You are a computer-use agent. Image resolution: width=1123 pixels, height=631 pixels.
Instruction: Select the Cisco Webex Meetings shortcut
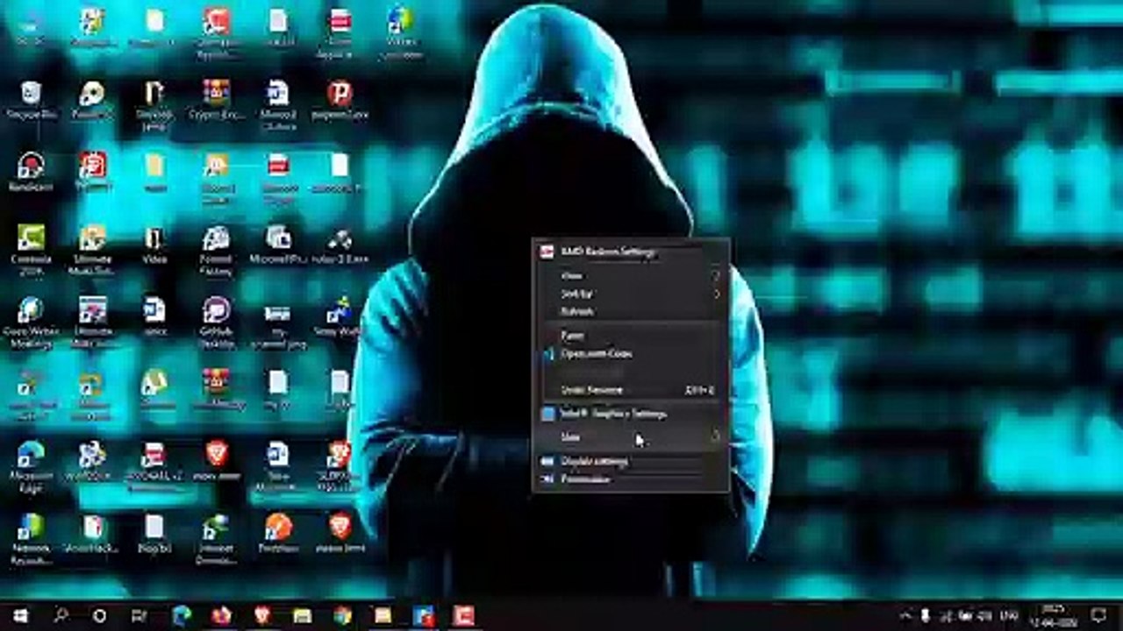[x=31, y=323]
